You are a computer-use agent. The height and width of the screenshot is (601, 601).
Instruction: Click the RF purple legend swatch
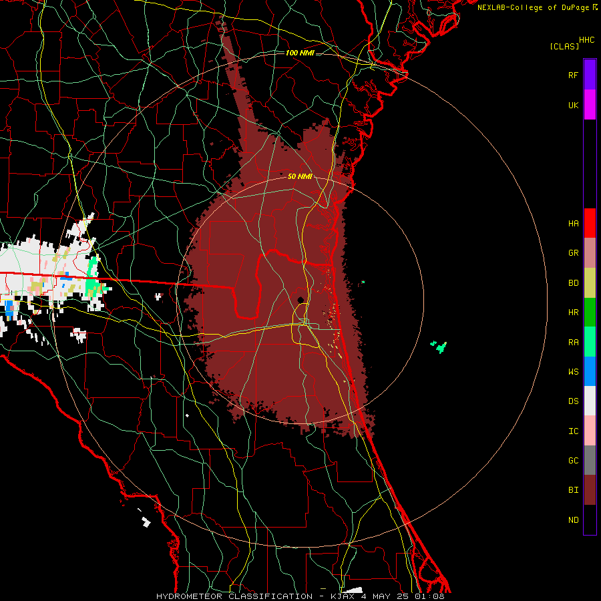pos(590,75)
